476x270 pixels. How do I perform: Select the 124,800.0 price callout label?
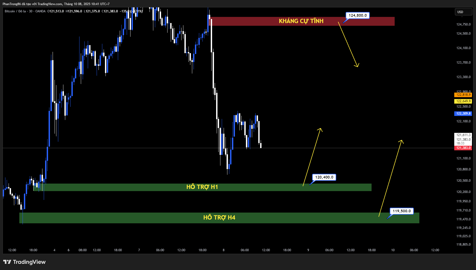point(358,15)
